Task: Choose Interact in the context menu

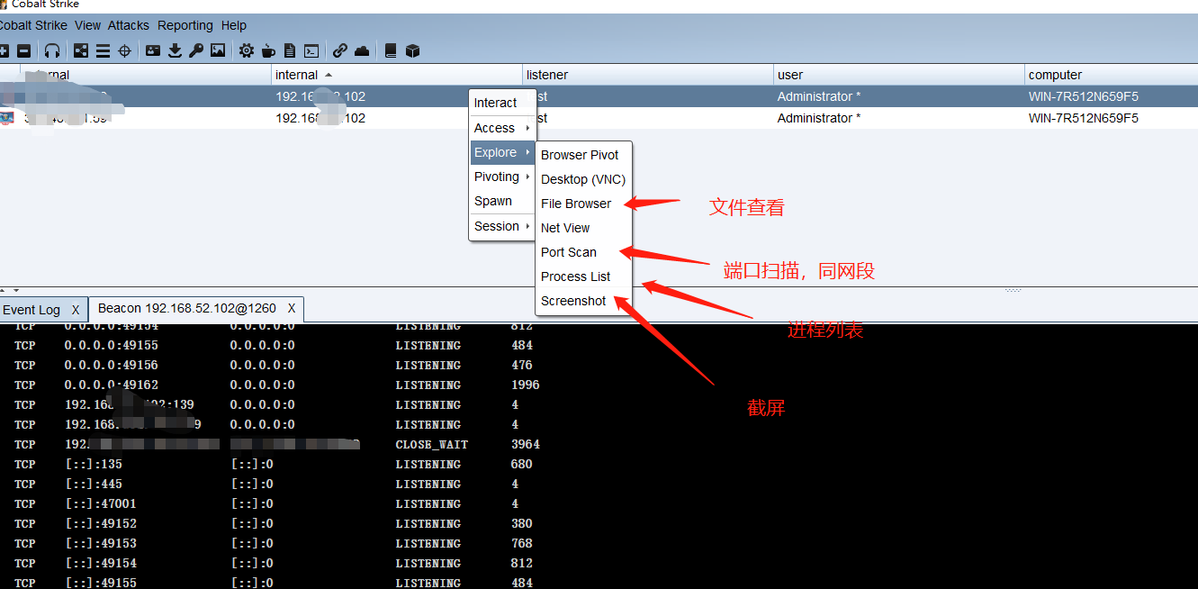Action: (502, 103)
